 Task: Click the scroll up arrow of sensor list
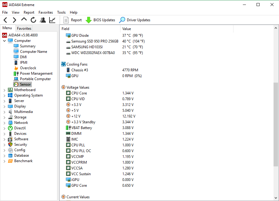point(276,28)
